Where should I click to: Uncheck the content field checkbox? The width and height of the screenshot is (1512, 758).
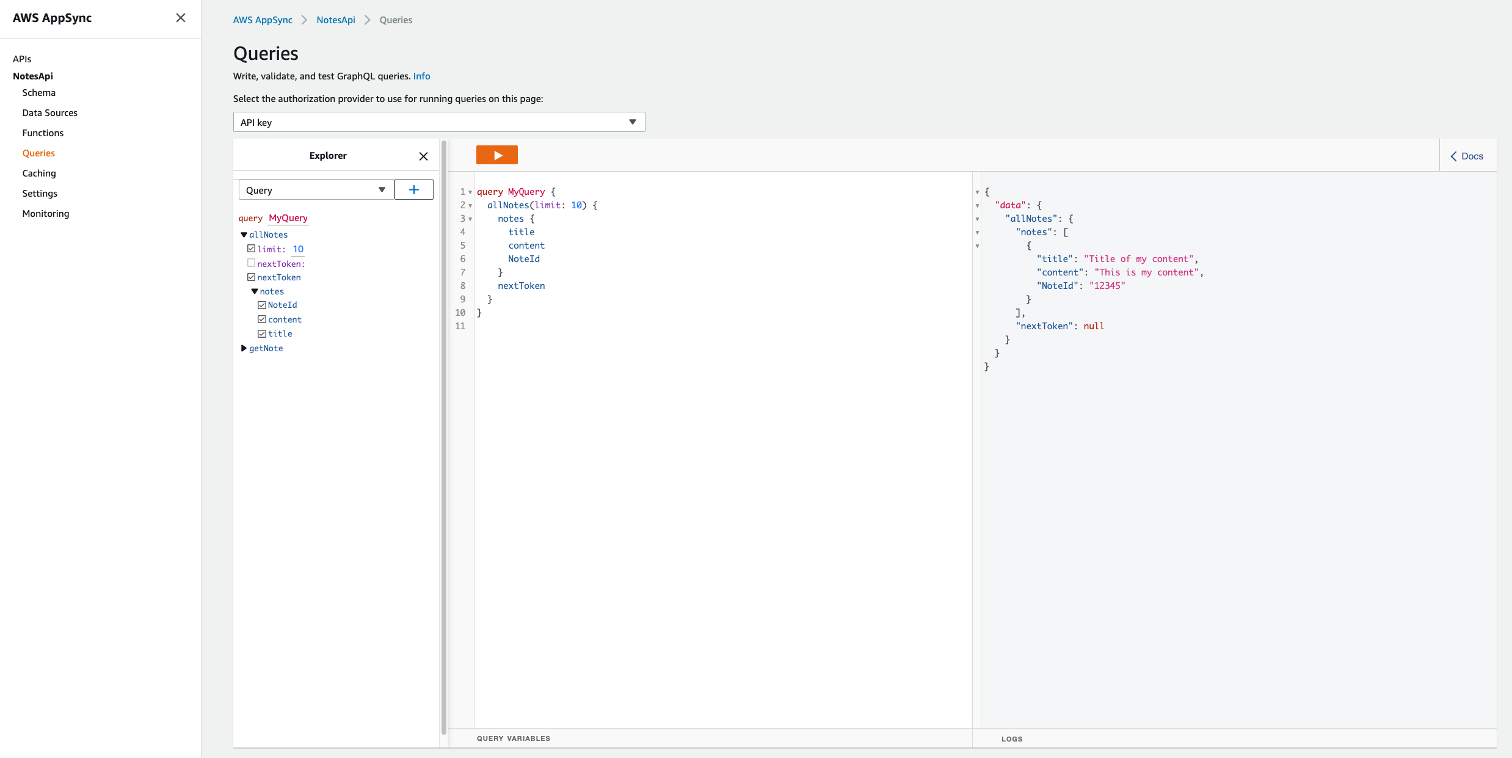pos(262,319)
